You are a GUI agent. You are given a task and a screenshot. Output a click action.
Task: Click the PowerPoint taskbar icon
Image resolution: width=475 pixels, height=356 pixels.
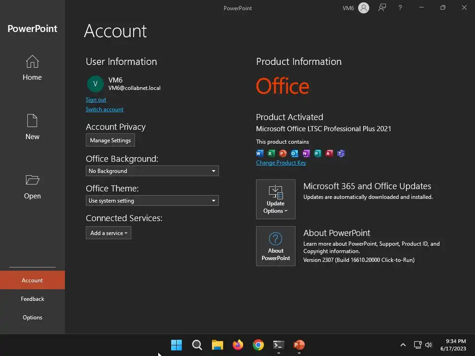pos(299,345)
